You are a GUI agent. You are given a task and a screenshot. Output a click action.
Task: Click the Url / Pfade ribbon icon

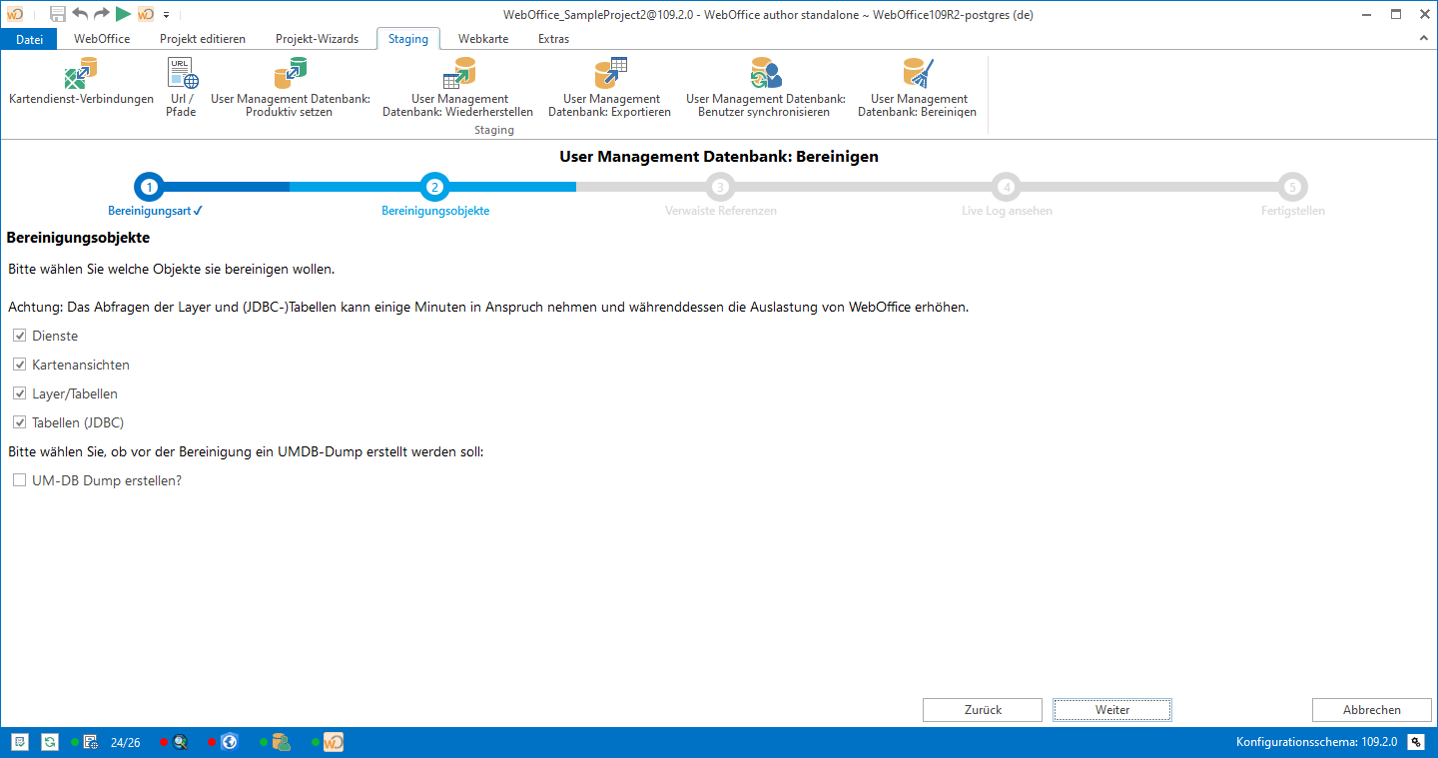point(182,87)
